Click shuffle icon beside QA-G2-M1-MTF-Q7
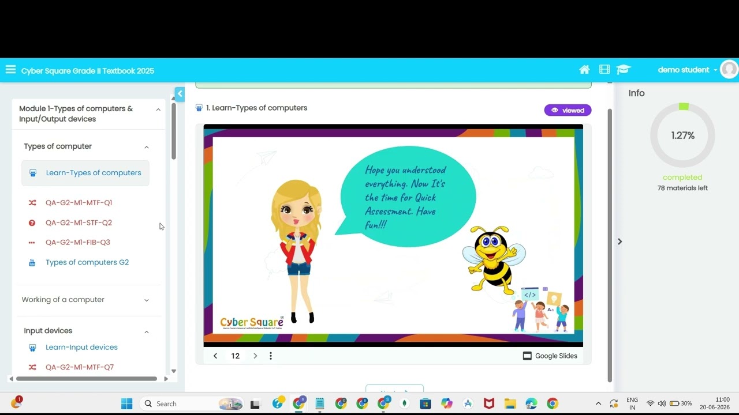Viewport: 739px width, 415px height. pos(32,367)
